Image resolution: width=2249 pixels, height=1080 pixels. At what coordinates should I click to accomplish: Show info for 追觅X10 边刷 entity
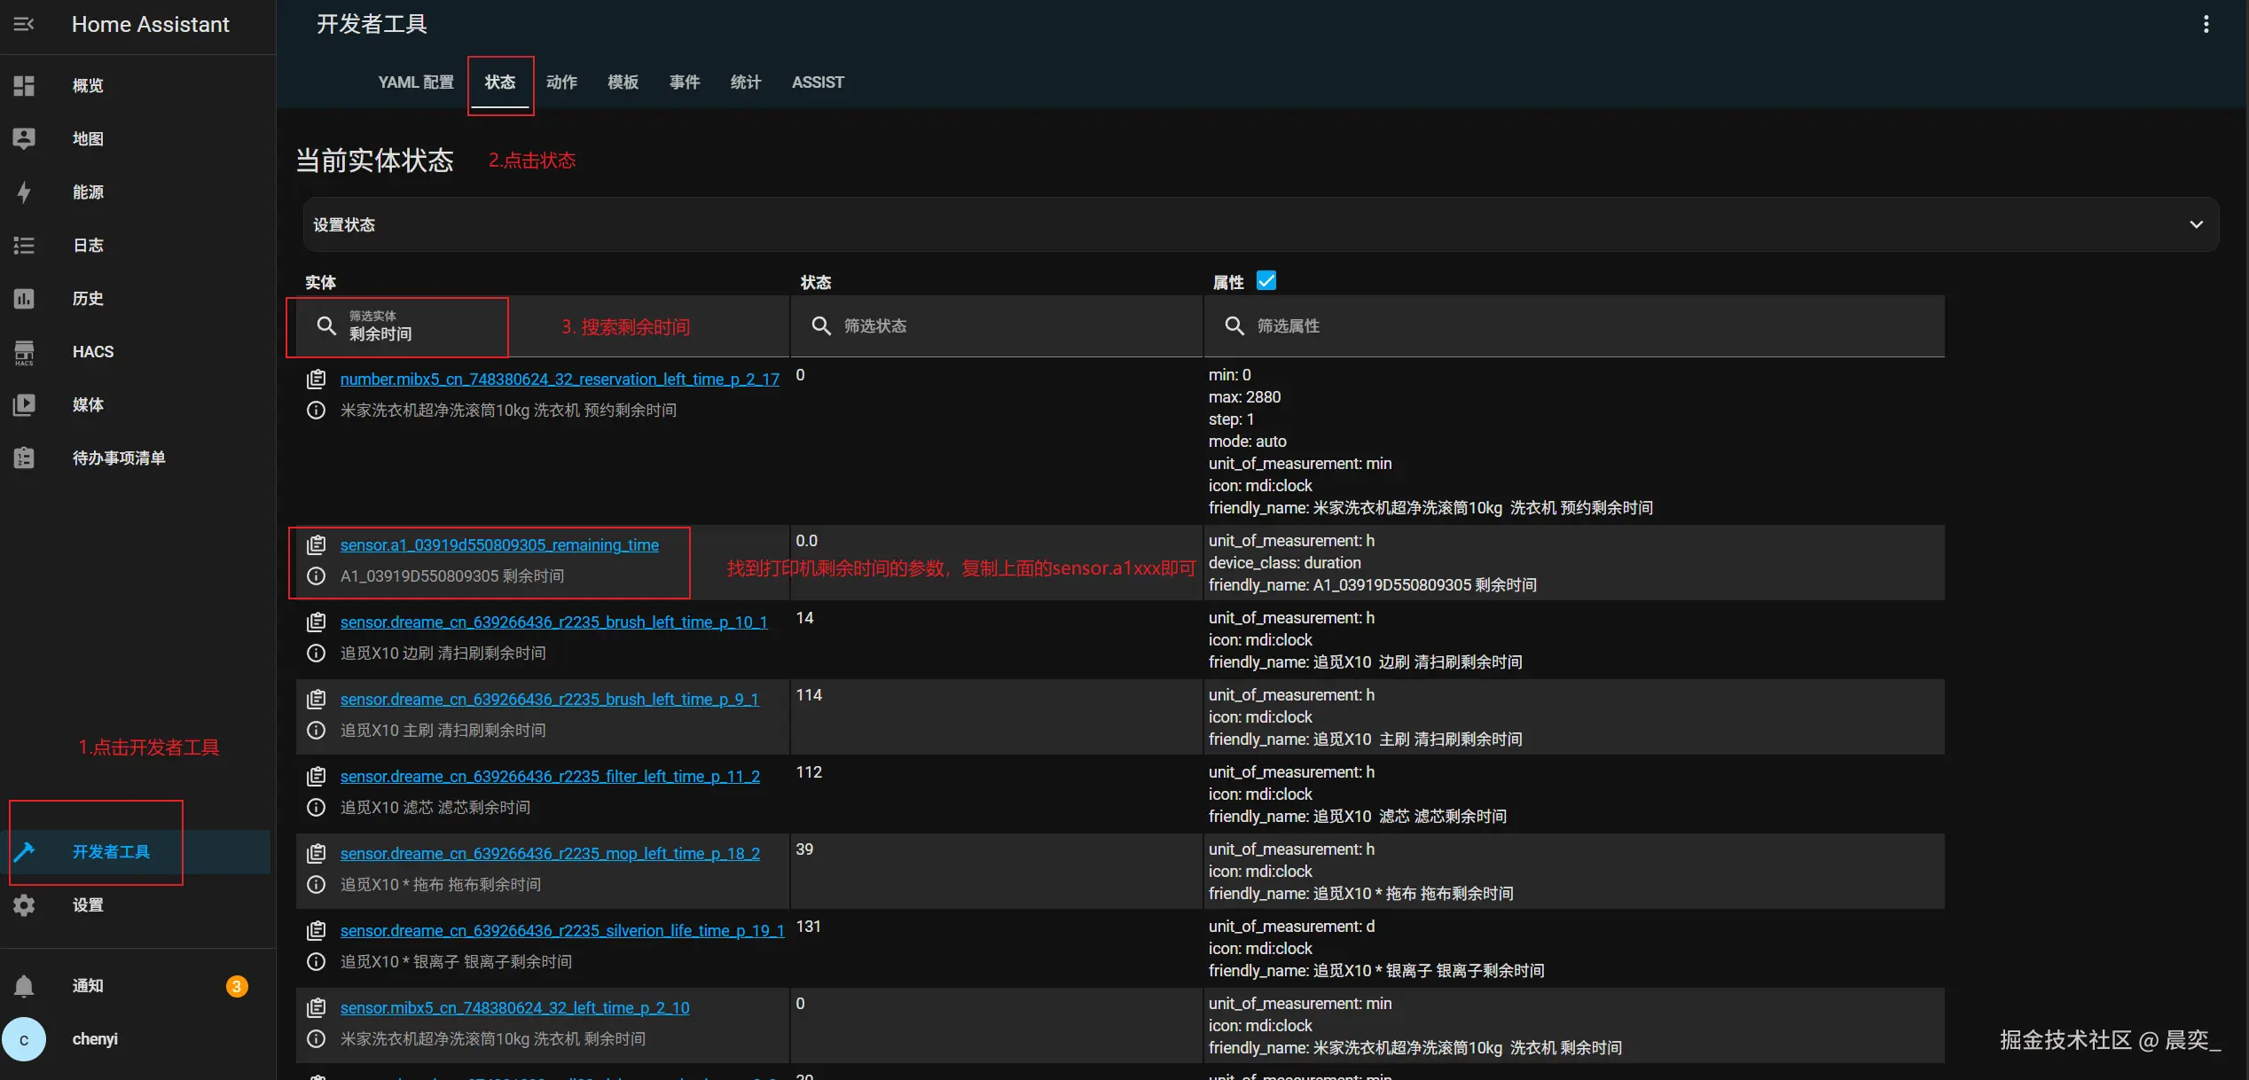coord(316,653)
